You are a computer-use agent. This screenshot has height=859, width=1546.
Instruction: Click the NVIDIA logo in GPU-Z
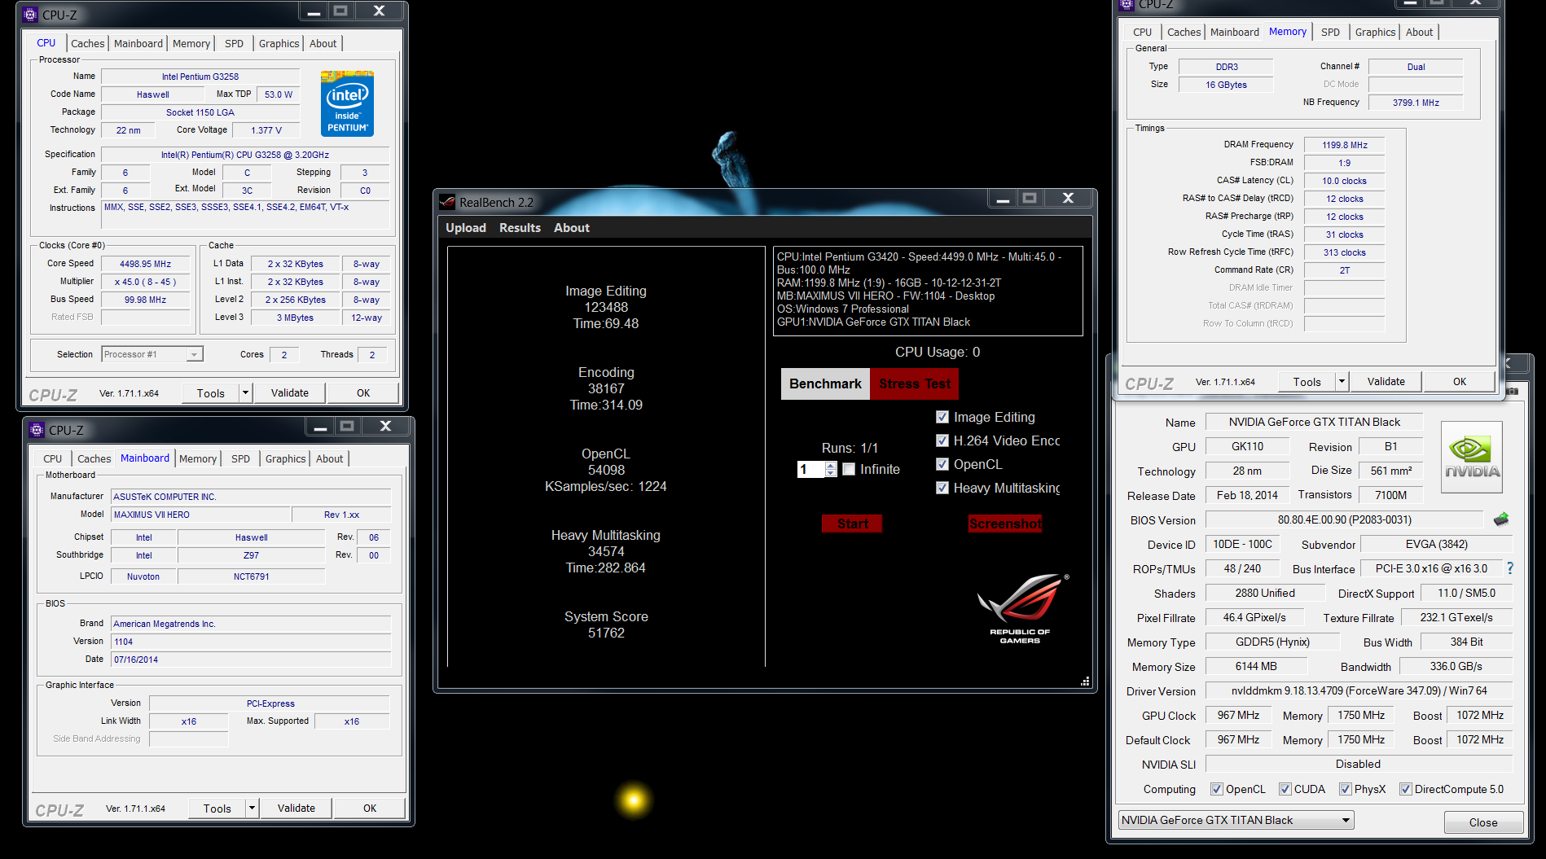point(1472,457)
